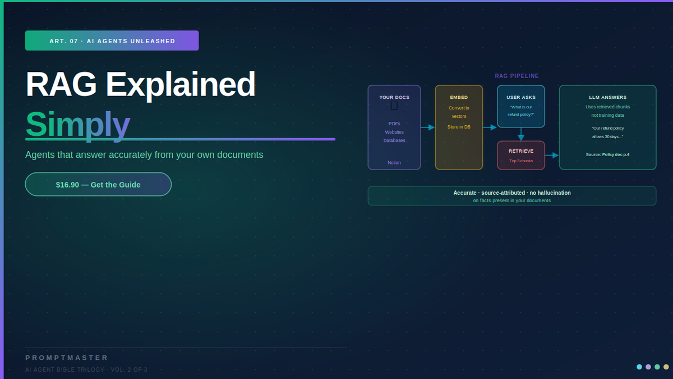Click the subtitle "Agents that answer accurately from your own documents"

point(144,154)
